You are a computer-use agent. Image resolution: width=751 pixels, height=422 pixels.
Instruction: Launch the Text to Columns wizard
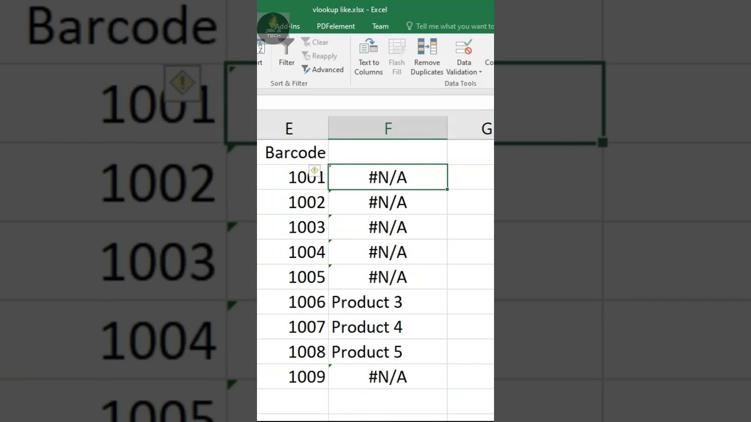click(x=368, y=57)
